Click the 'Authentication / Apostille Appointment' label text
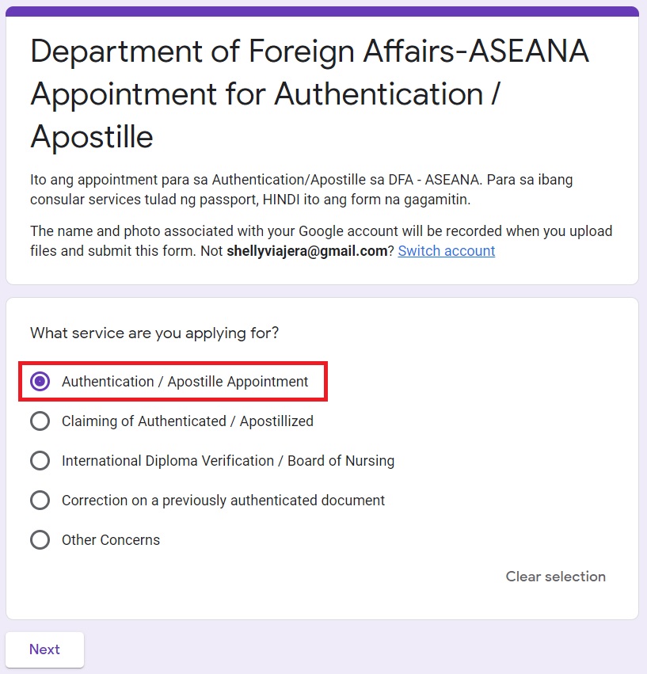The width and height of the screenshot is (647, 674). click(185, 382)
